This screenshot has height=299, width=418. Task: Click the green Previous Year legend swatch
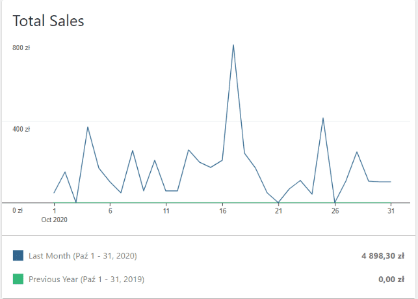pos(18,279)
